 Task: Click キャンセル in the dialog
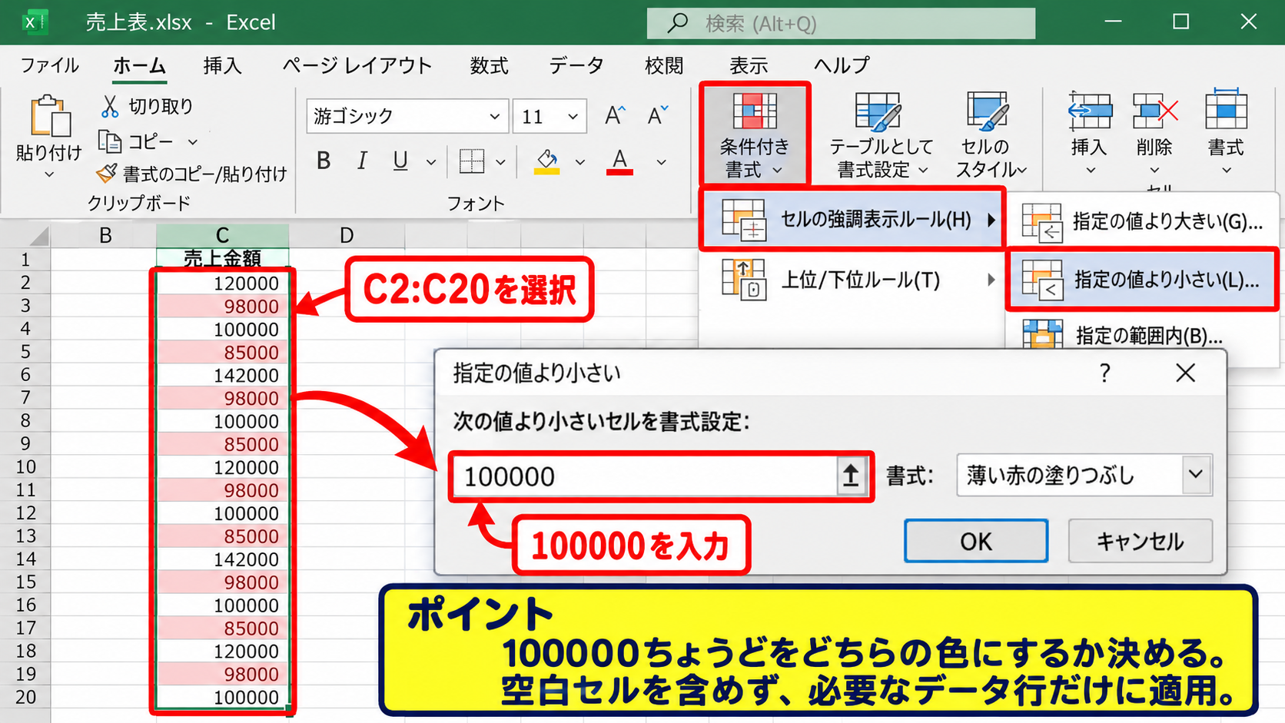1141,542
